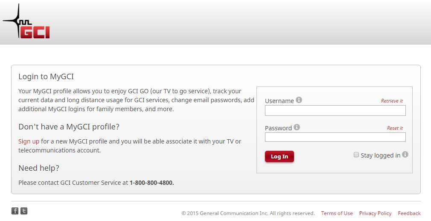Click the Retrieve it username link
This screenshot has height=221, width=431.
point(392,101)
